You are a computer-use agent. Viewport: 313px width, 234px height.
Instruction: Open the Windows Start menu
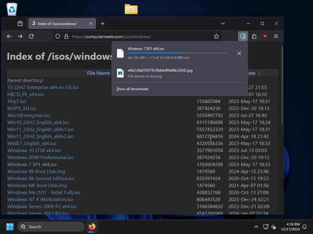(10, 227)
